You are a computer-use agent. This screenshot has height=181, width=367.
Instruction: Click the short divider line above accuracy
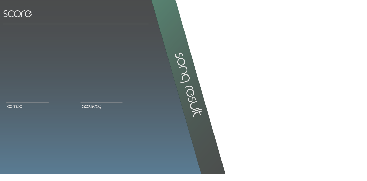[101, 103]
